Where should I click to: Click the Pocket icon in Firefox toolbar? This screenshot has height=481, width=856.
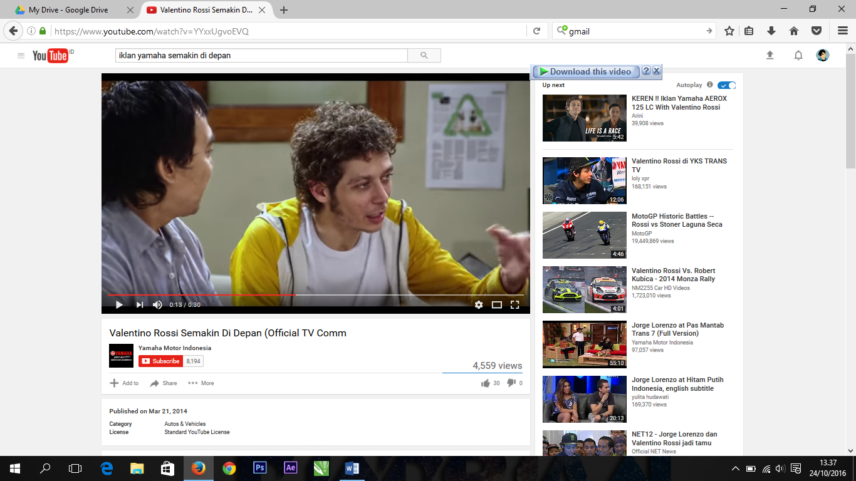(x=817, y=31)
